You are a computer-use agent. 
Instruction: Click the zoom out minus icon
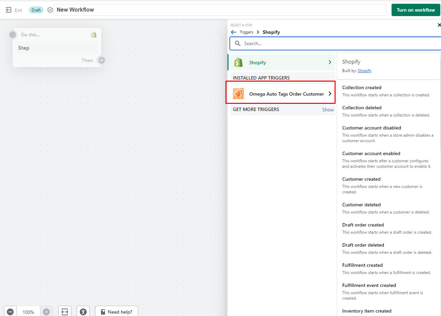coord(10,312)
